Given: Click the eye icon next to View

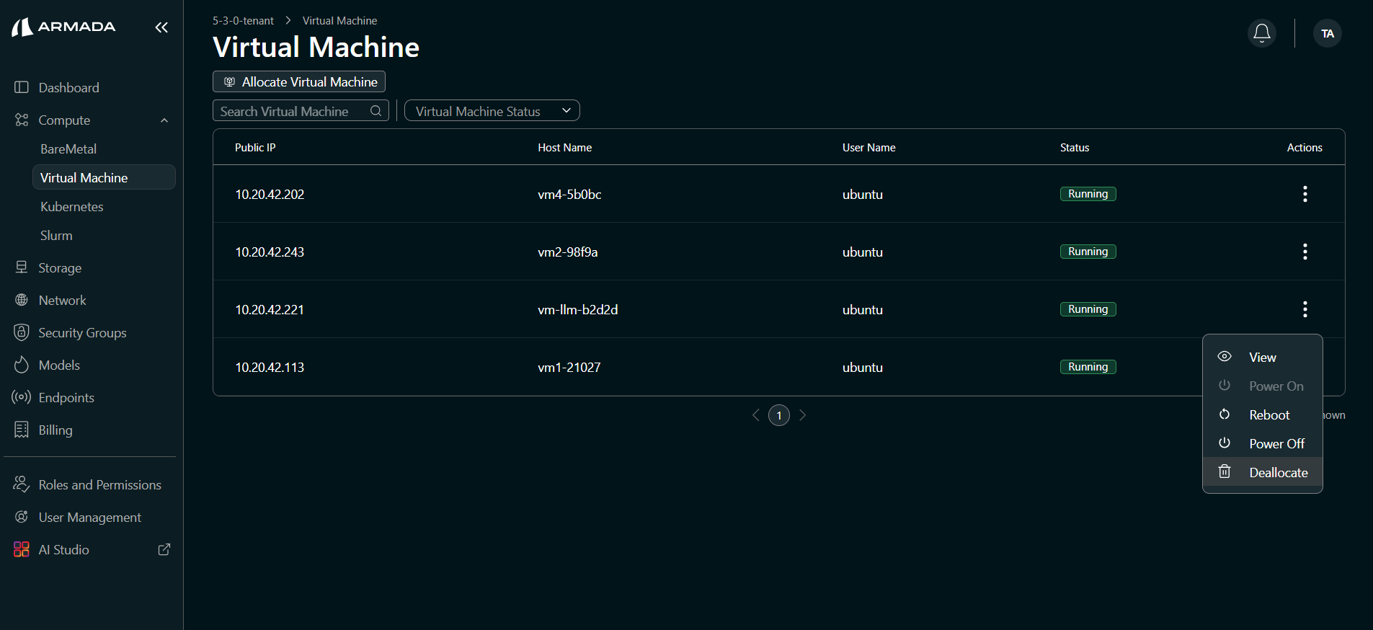Looking at the screenshot, I should (1225, 357).
